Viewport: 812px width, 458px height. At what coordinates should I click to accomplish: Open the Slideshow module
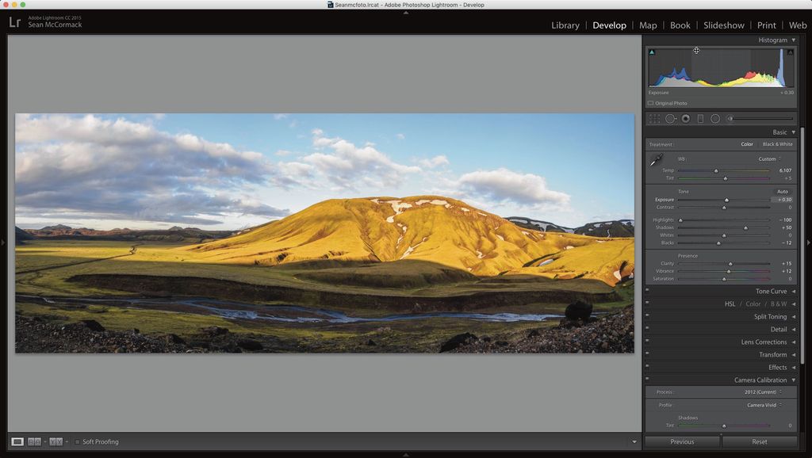pos(723,25)
